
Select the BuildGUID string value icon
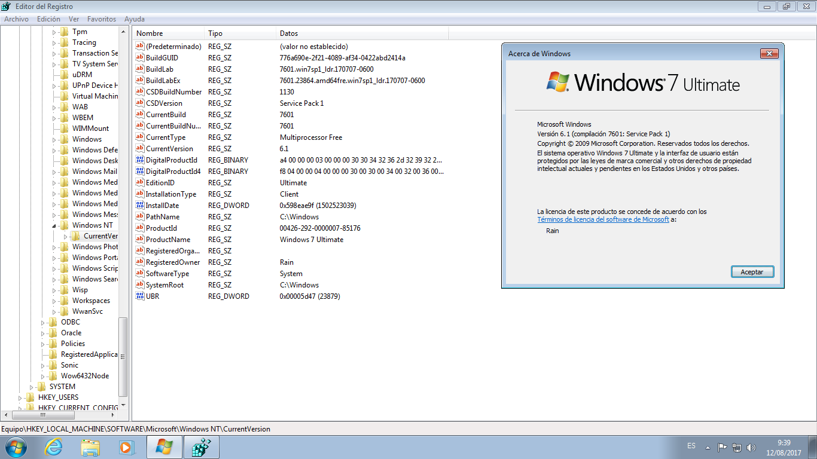tap(140, 58)
